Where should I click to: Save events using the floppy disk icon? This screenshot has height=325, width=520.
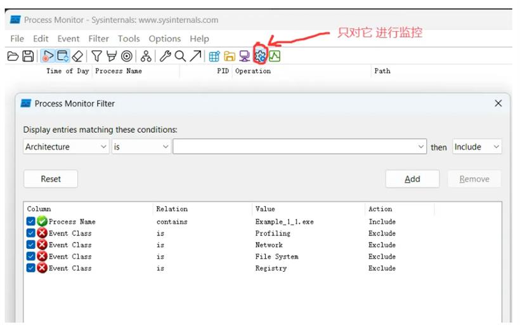(28, 56)
